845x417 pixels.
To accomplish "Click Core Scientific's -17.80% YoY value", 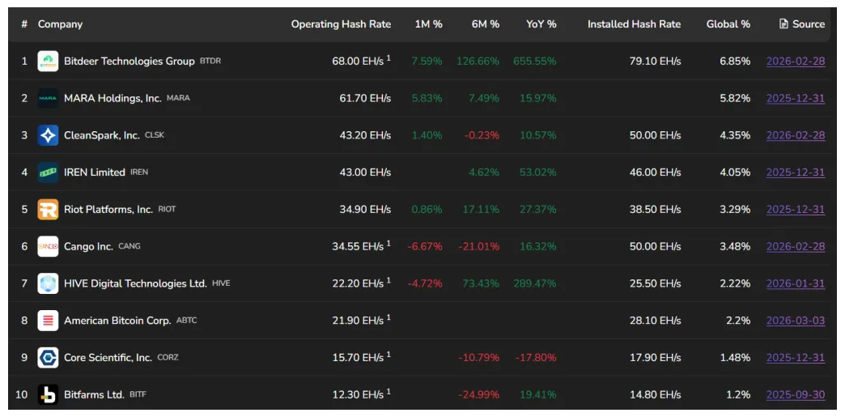I will 536,357.
